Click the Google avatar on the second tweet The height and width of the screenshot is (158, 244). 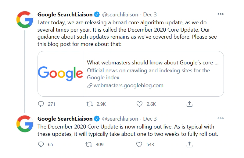tap(25, 124)
